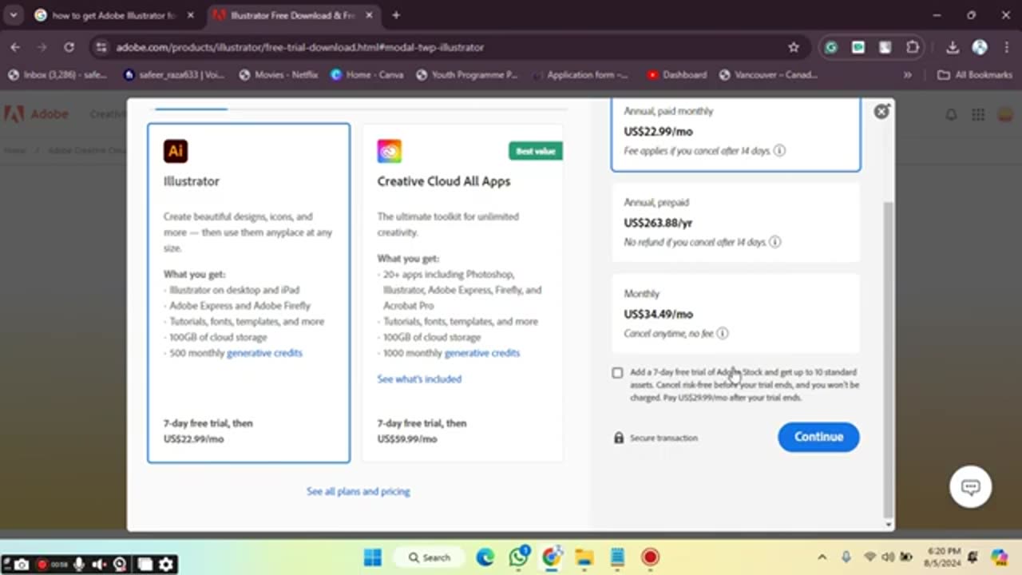The height and width of the screenshot is (575, 1022).
Task: Click the red record app in taskbar
Action: coord(650,557)
